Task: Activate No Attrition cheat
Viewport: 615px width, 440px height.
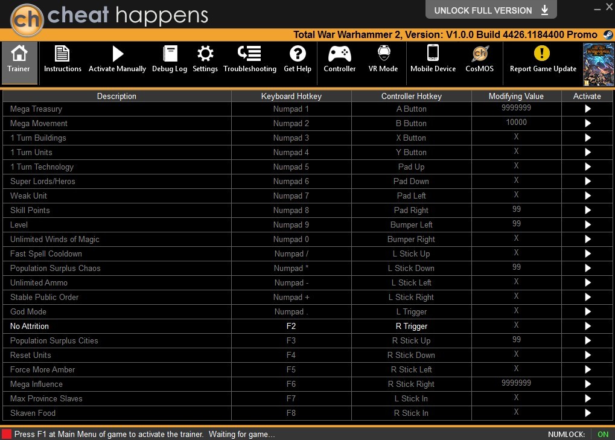Action: (x=588, y=327)
